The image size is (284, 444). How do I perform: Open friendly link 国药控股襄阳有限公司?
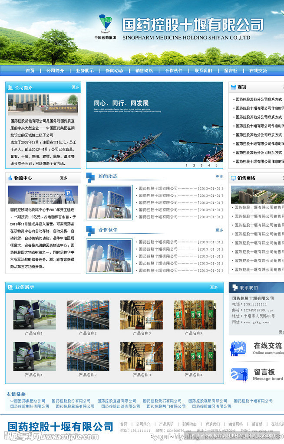(x=208, y=401)
